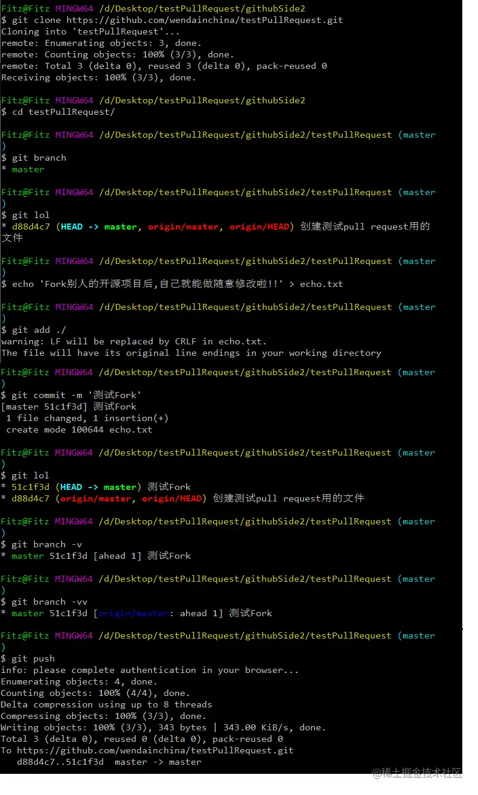
Task: Select the "d88d4c7 (origin/master, origin/HEAD)" single-line log entry
Action: point(183,498)
